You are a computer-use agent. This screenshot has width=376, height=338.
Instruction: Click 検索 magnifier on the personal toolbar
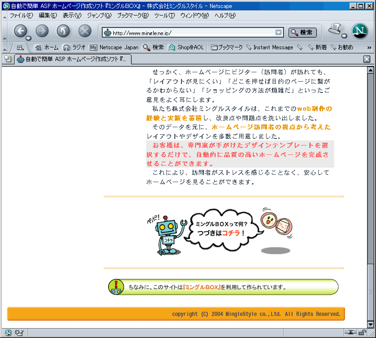click(153, 47)
